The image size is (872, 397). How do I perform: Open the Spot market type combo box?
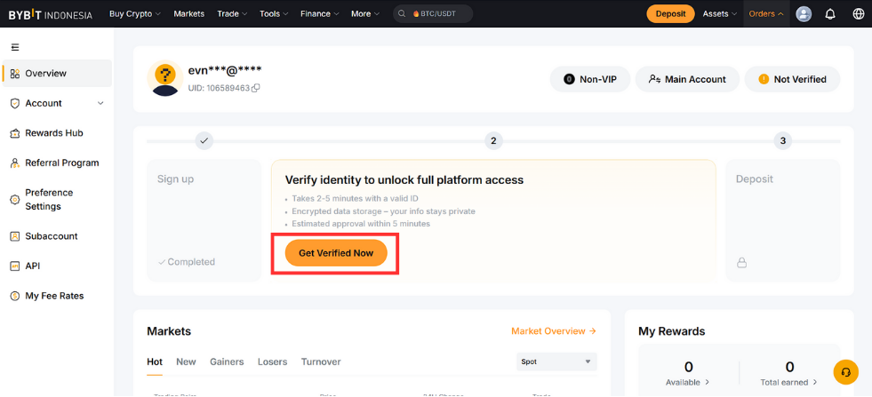pyautogui.click(x=556, y=361)
